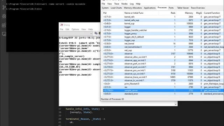The height and width of the screenshot is (126, 224).
Task: Select the net_sup process row
Action: tap(163, 50)
